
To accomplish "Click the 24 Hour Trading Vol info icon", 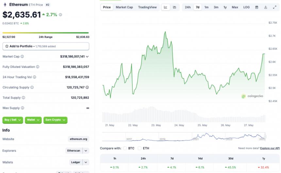I will pos(35,77).
